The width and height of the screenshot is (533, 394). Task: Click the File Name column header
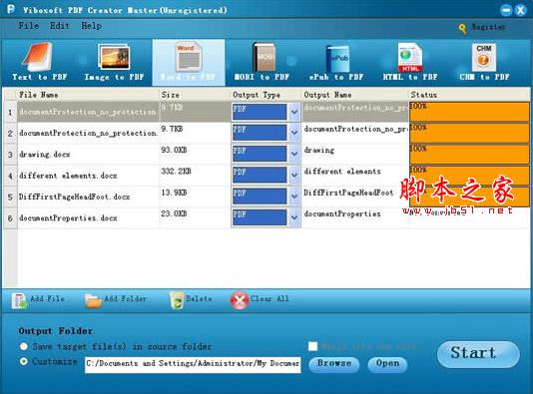point(88,95)
